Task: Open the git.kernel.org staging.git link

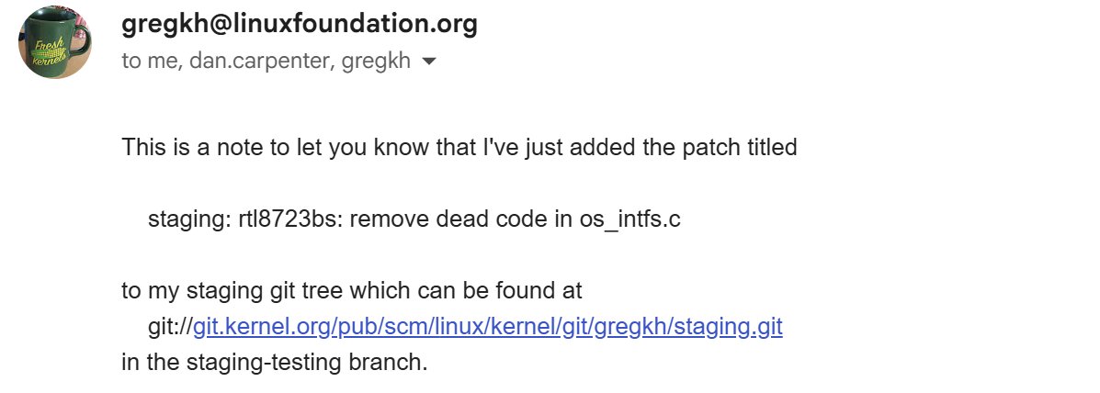Action: (487, 327)
